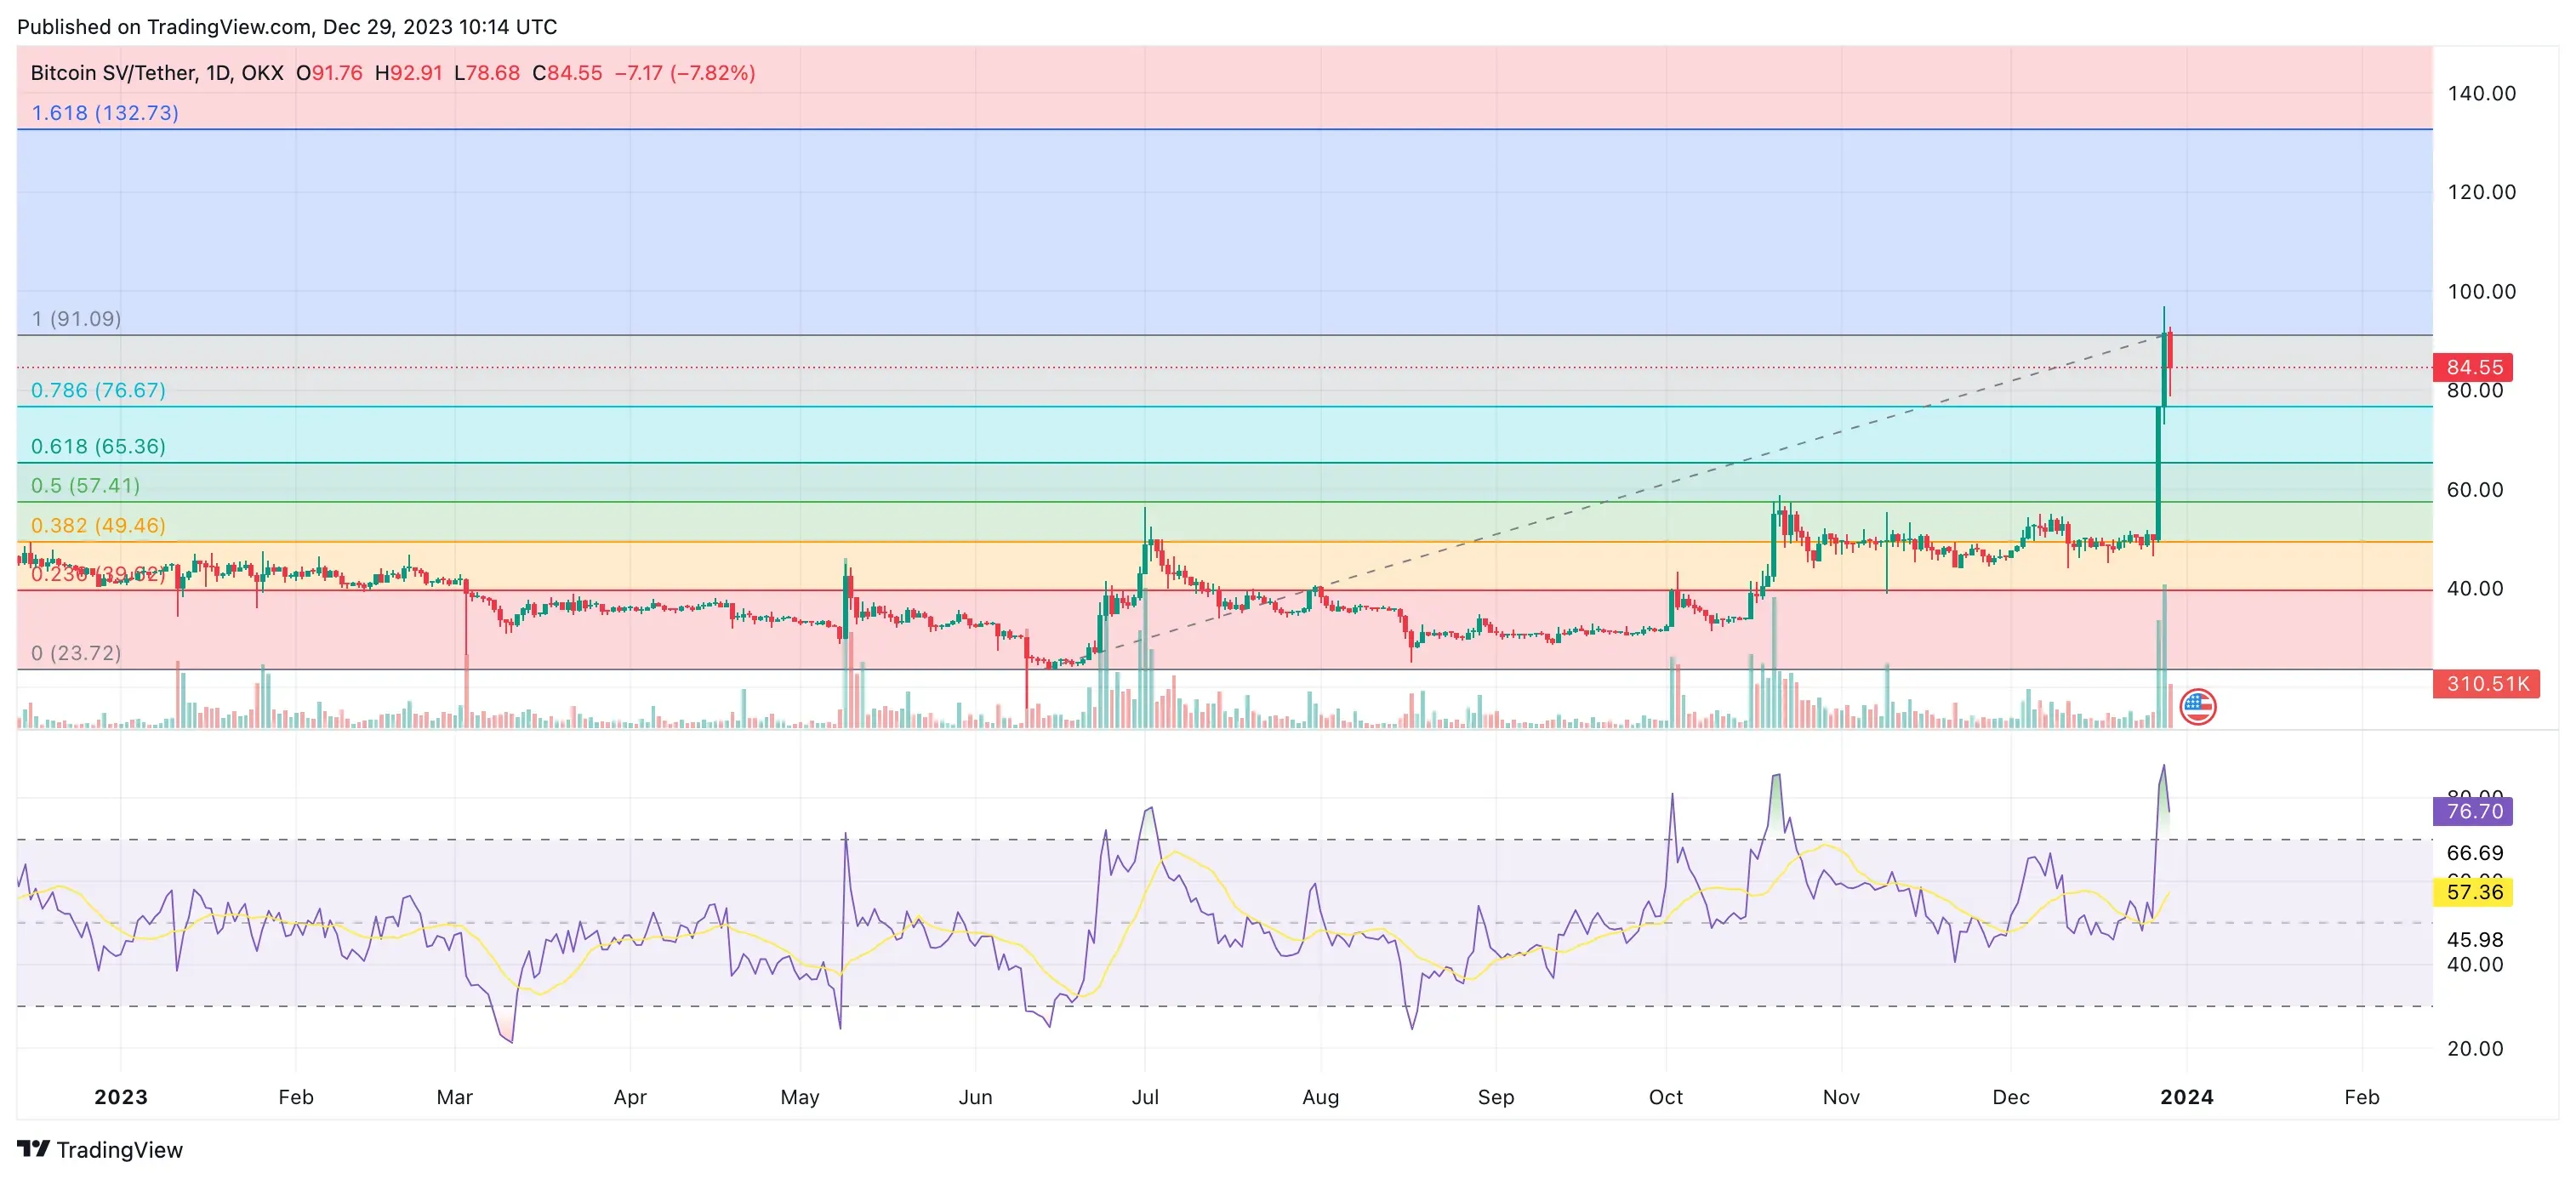This screenshot has height=1179, width=2576.
Task: Select the 1.618 (132.73) Fibonacci level label
Action: [x=105, y=113]
